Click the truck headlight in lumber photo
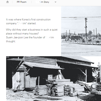Image resolution: width=101 pixels, height=101 pixels. point(93,86)
